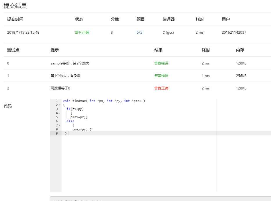Click the if(px>py) code line
This screenshot has width=271, height=201.
click(x=75, y=109)
